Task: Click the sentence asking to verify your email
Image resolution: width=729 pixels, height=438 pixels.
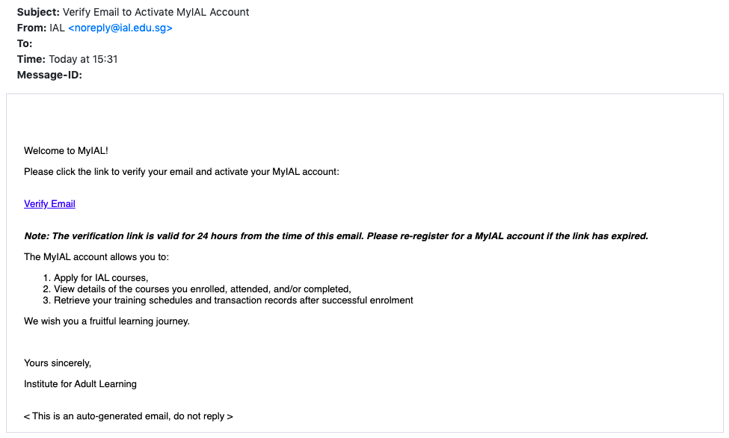Action: pyautogui.click(x=182, y=172)
